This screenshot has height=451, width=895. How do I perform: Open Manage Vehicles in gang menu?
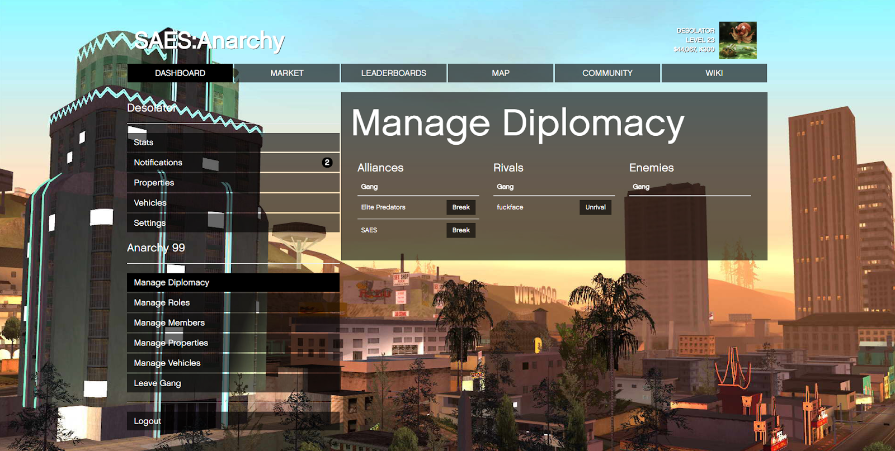pyautogui.click(x=233, y=363)
